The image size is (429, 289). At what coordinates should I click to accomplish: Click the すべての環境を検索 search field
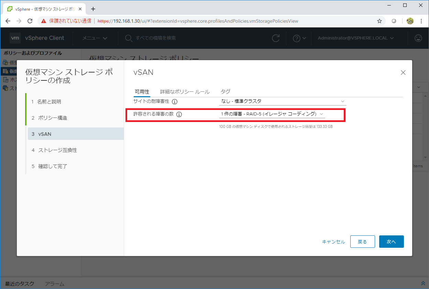tap(155, 38)
